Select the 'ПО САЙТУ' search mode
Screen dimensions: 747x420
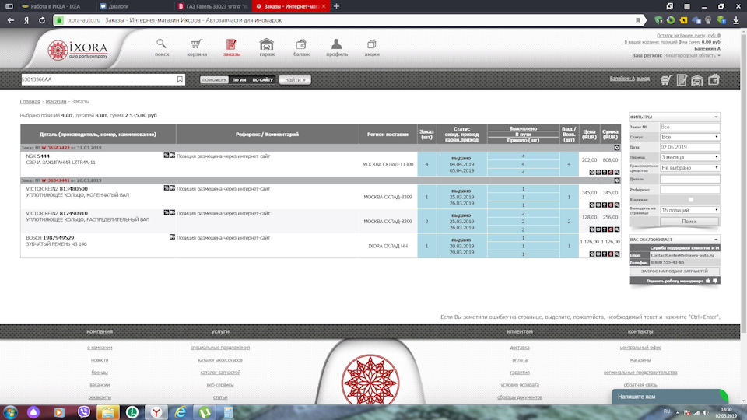(x=262, y=79)
